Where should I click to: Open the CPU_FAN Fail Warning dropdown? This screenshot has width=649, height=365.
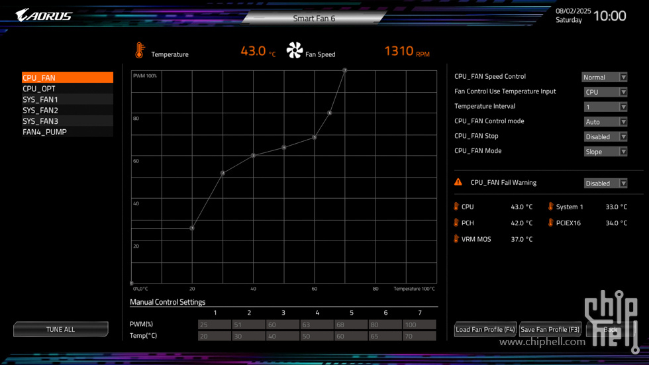coord(605,183)
